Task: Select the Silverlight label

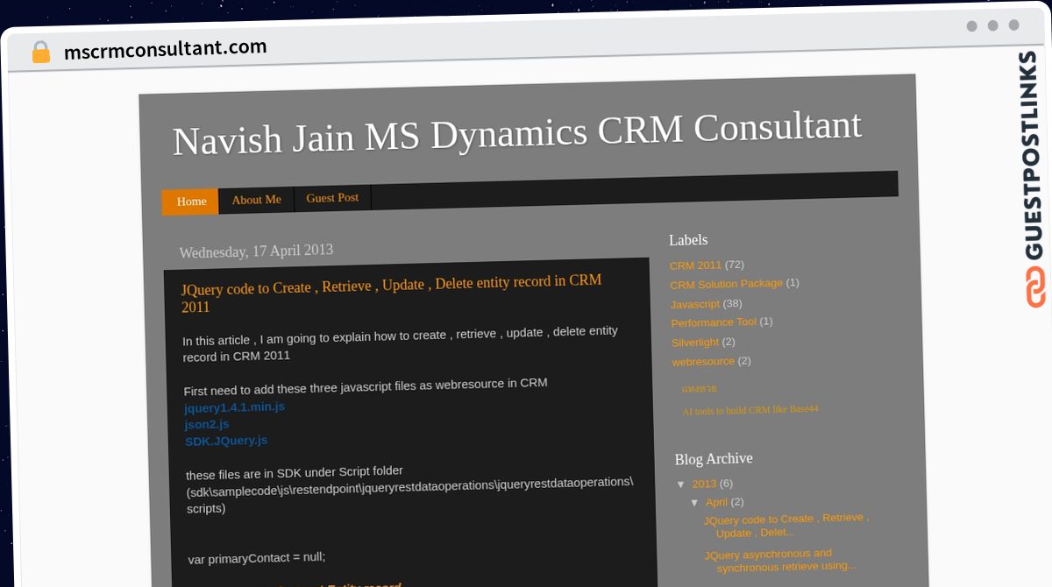Action: tap(695, 343)
